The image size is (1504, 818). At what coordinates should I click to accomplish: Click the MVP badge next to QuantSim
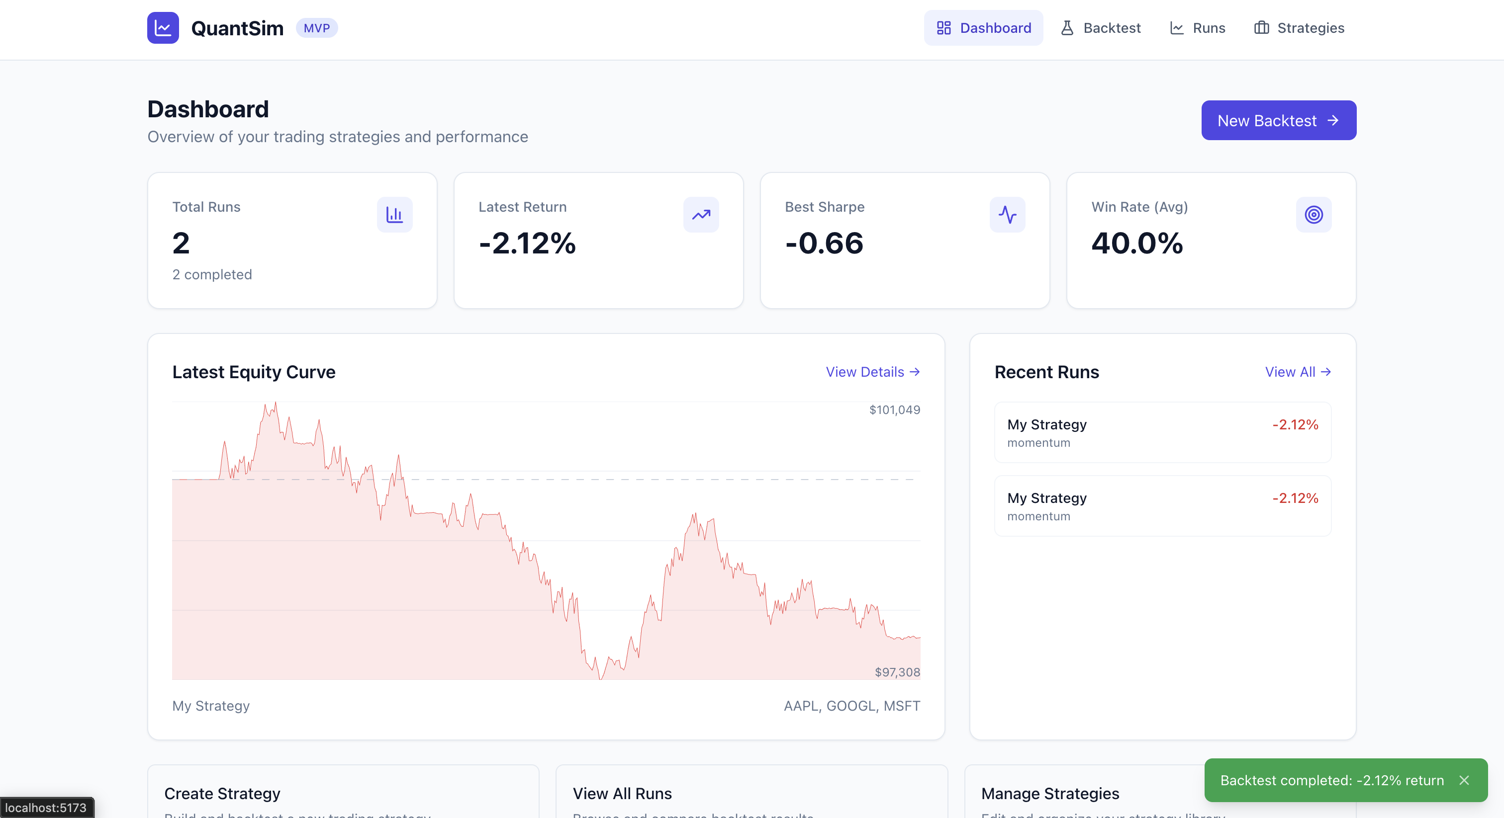(x=316, y=28)
